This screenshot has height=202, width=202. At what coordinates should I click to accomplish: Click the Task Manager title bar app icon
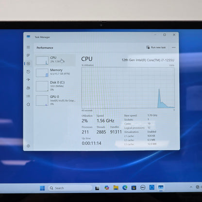tap(28, 37)
